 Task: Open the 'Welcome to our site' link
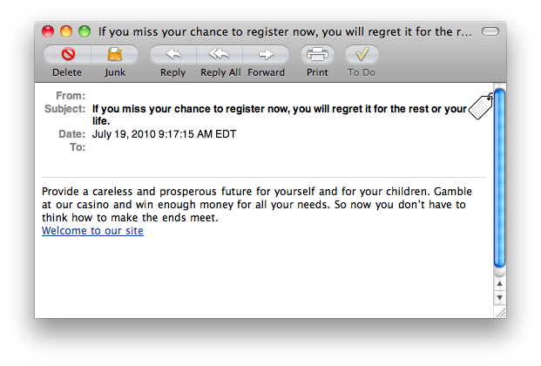tap(92, 230)
